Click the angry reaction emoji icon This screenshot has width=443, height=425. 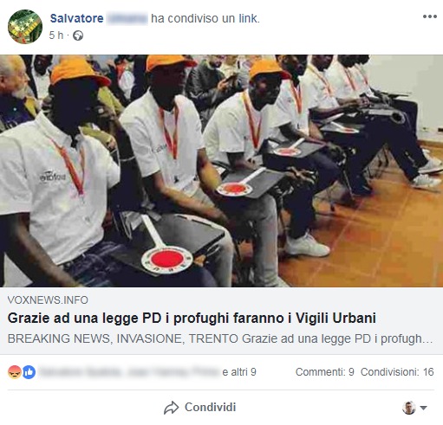click(x=15, y=372)
